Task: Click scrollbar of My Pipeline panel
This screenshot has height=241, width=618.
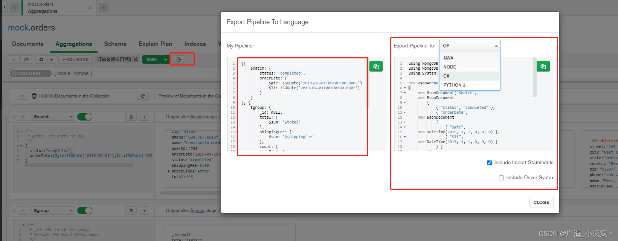Action: pyautogui.click(x=368, y=84)
